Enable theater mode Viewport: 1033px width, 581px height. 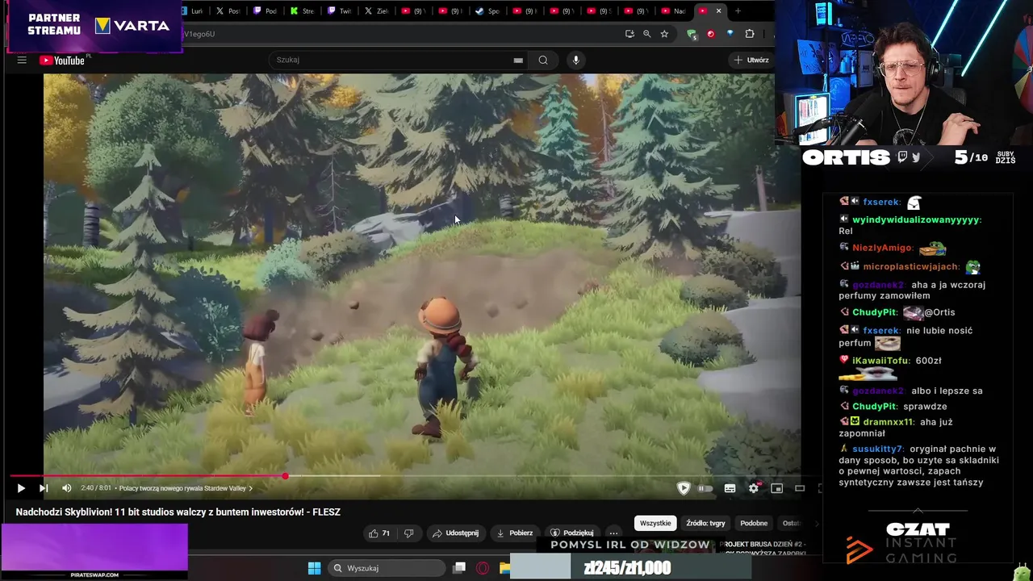(800, 488)
